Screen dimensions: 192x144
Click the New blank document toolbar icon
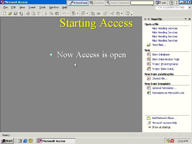pos(5,13)
